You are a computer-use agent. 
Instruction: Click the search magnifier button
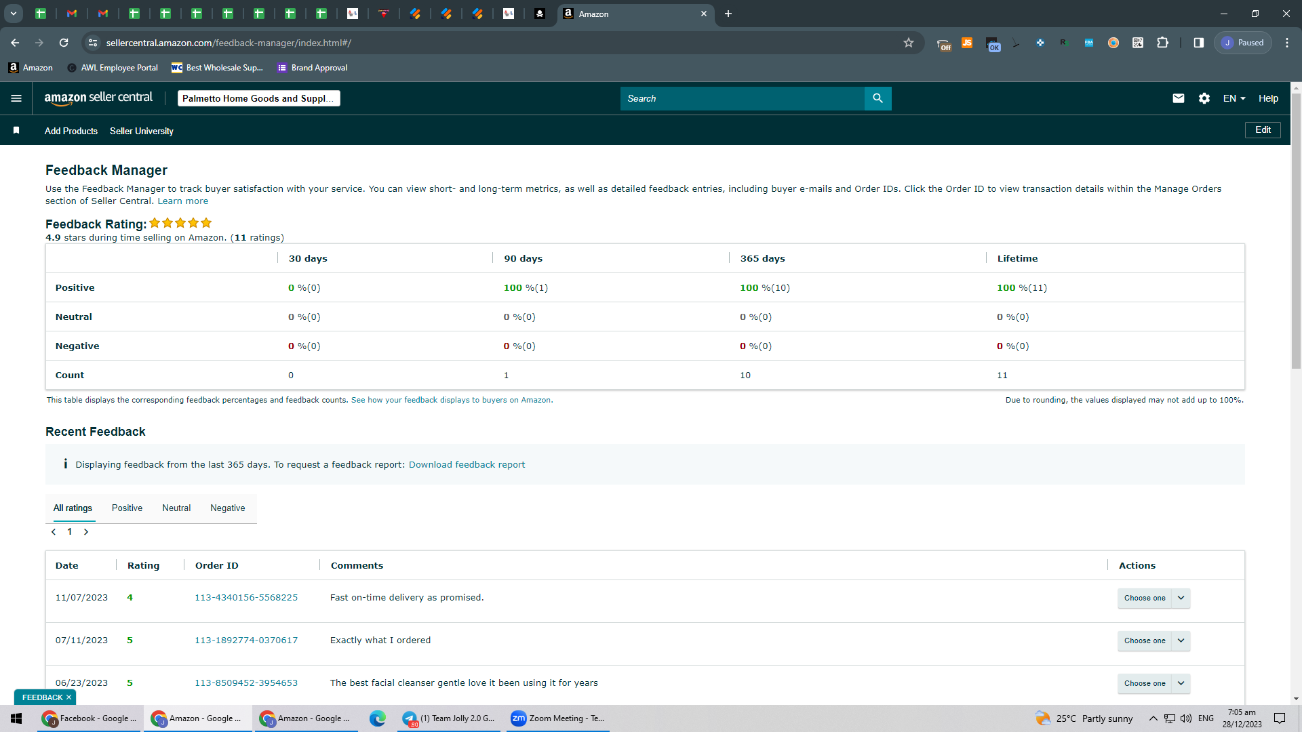coord(877,98)
